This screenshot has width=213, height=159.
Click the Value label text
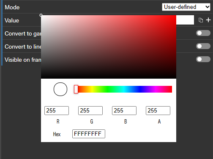[x=12, y=20]
